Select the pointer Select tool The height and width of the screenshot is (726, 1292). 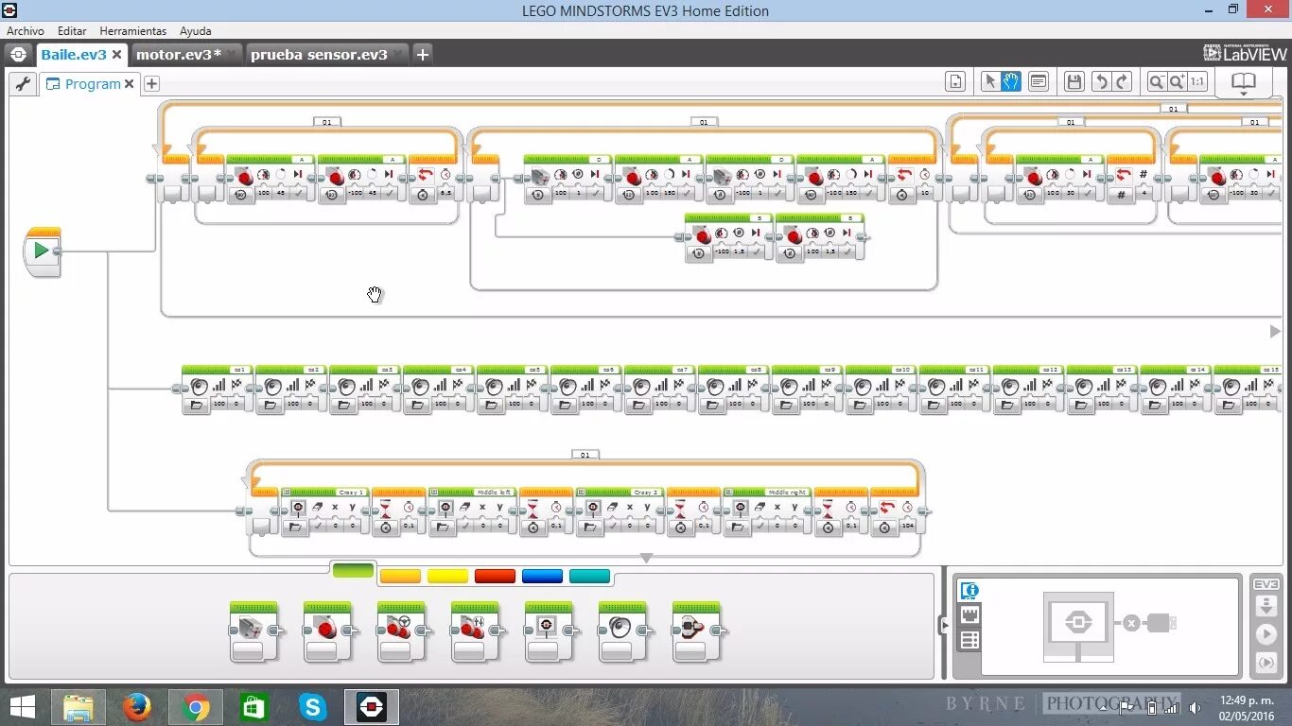[990, 82]
